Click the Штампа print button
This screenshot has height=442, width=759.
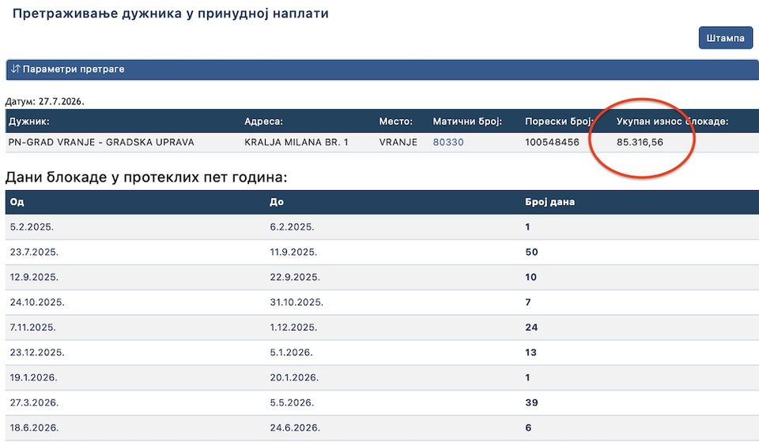coord(725,38)
